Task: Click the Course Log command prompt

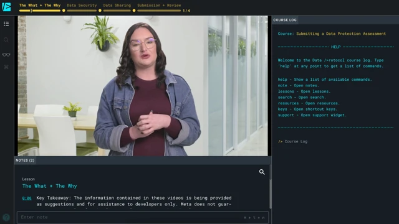Action: point(296,141)
